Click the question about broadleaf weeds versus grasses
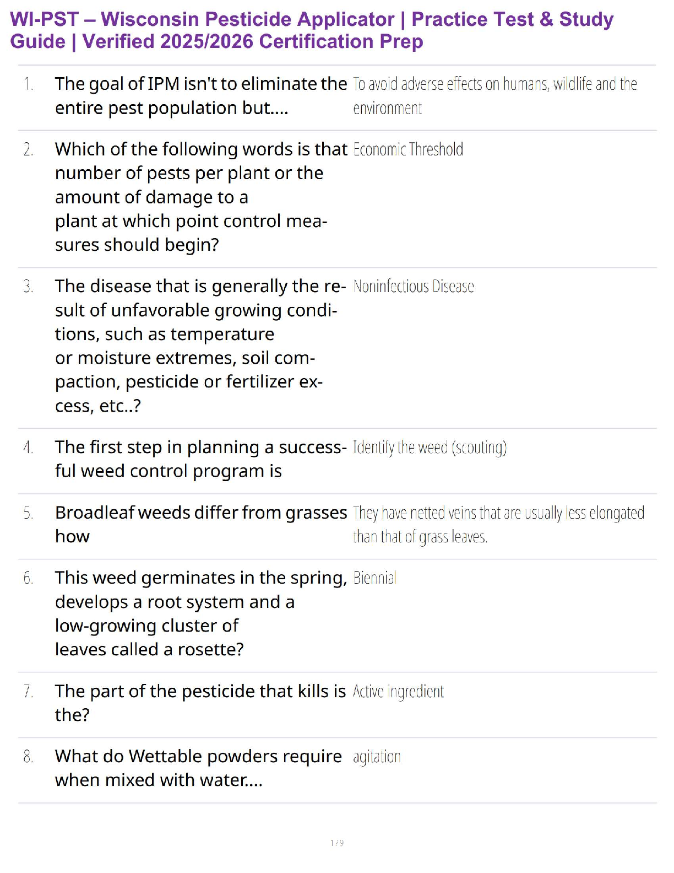Viewport: 674px width, 873px height. click(x=201, y=524)
